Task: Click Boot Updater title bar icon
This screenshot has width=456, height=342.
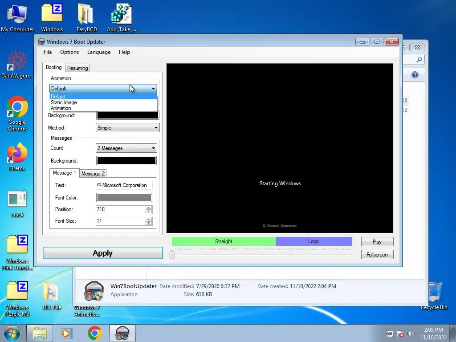Action: (41, 41)
